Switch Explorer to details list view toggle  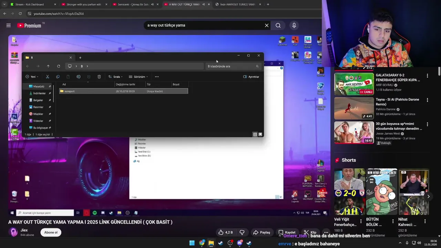(x=255, y=134)
